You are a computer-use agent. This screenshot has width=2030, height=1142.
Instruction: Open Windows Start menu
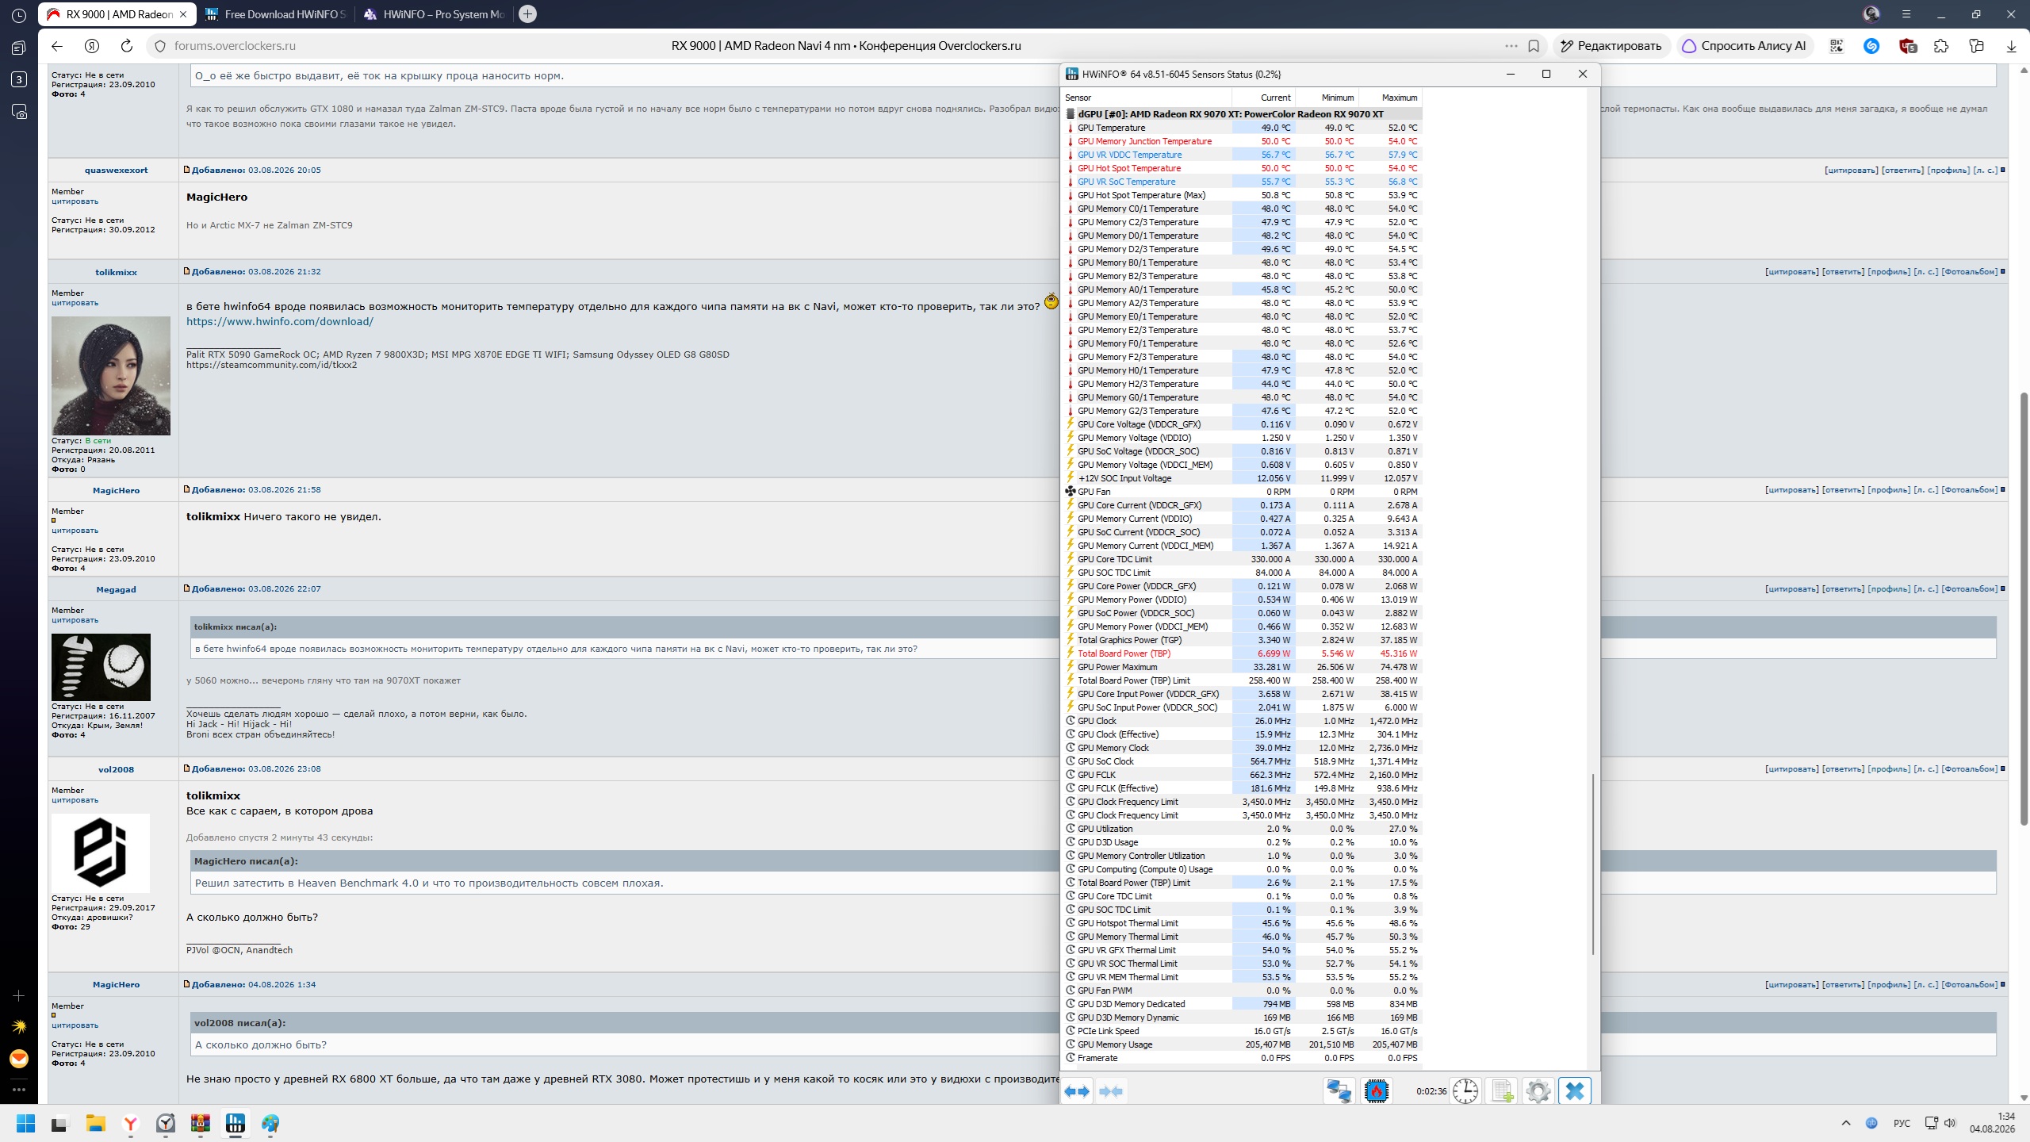(25, 1123)
